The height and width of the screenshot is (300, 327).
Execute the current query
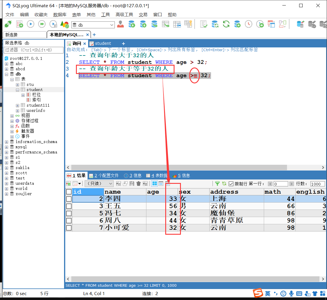point(30,24)
